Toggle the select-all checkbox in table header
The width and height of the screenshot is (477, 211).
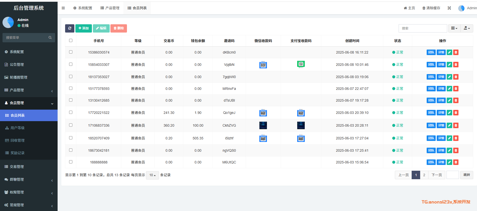click(71, 41)
